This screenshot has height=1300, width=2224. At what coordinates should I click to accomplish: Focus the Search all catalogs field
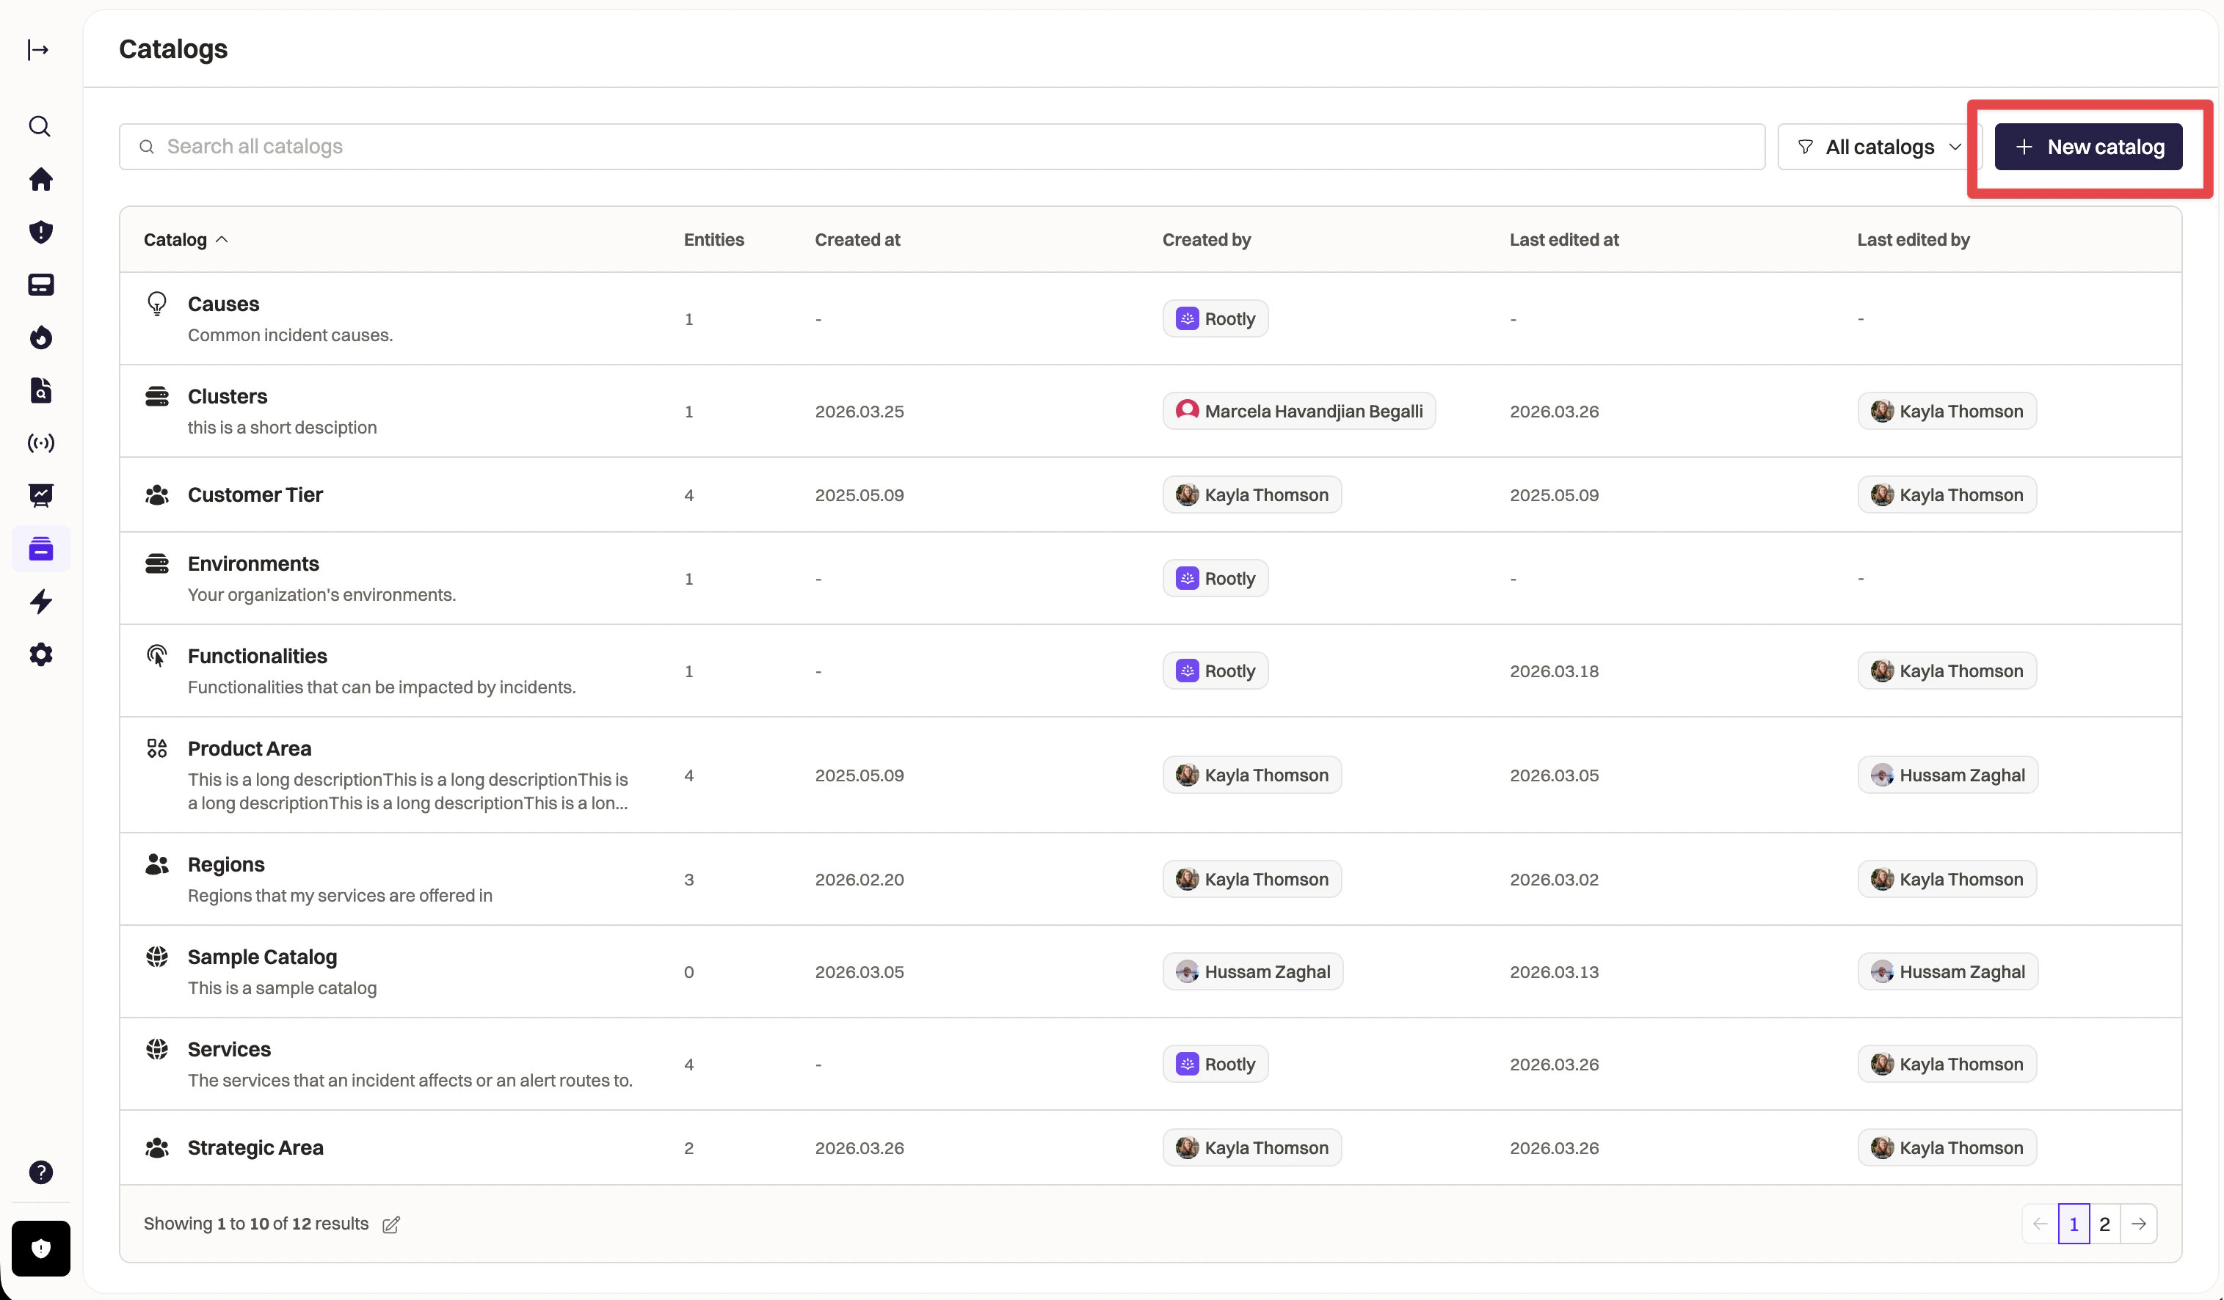point(941,147)
